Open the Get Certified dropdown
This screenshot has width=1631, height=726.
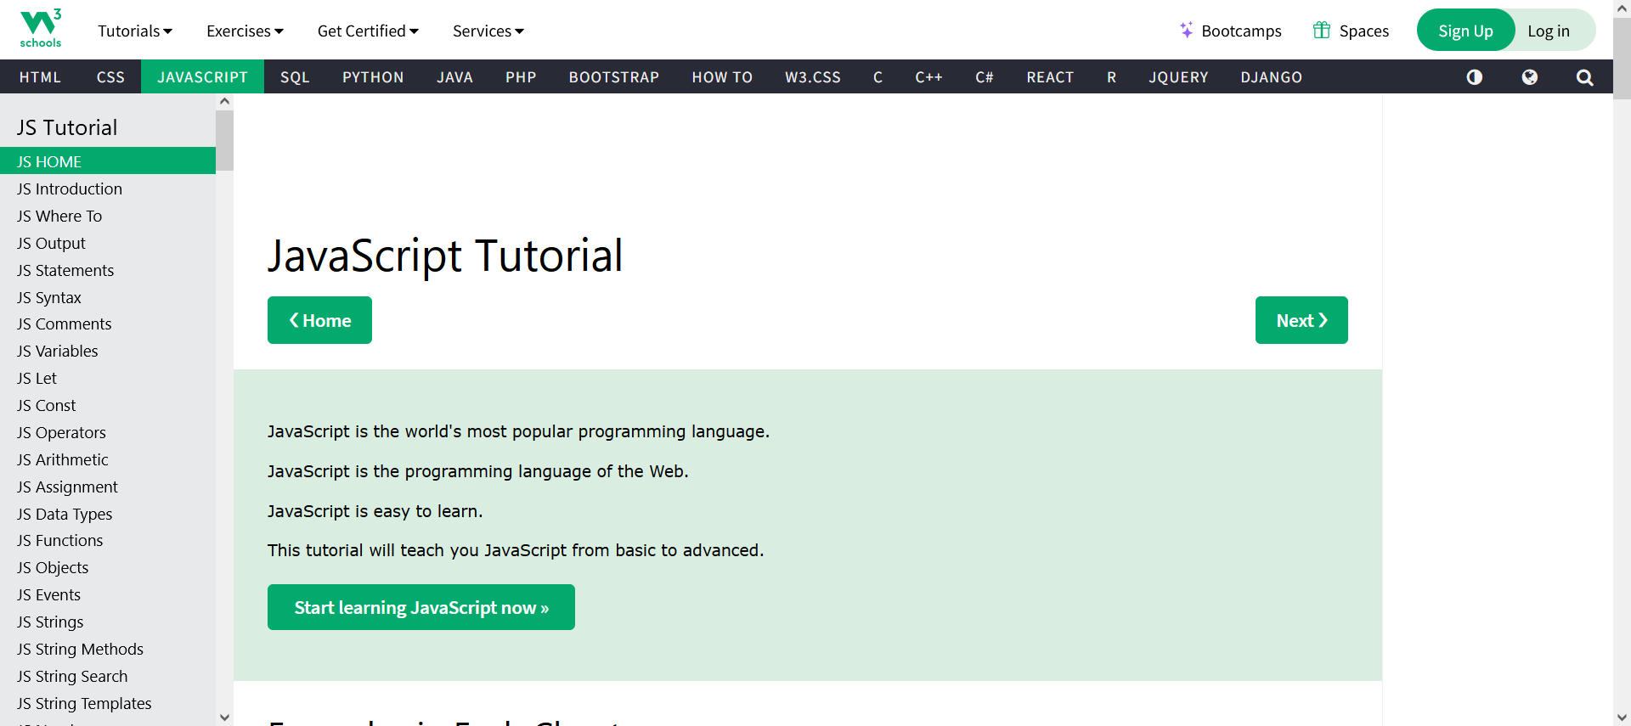tap(368, 31)
